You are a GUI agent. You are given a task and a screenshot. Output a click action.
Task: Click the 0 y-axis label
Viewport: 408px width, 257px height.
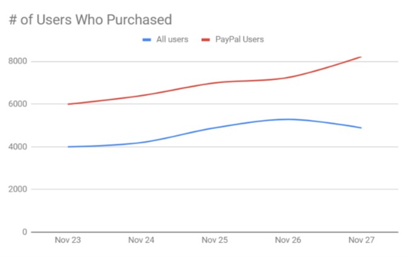pos(25,232)
